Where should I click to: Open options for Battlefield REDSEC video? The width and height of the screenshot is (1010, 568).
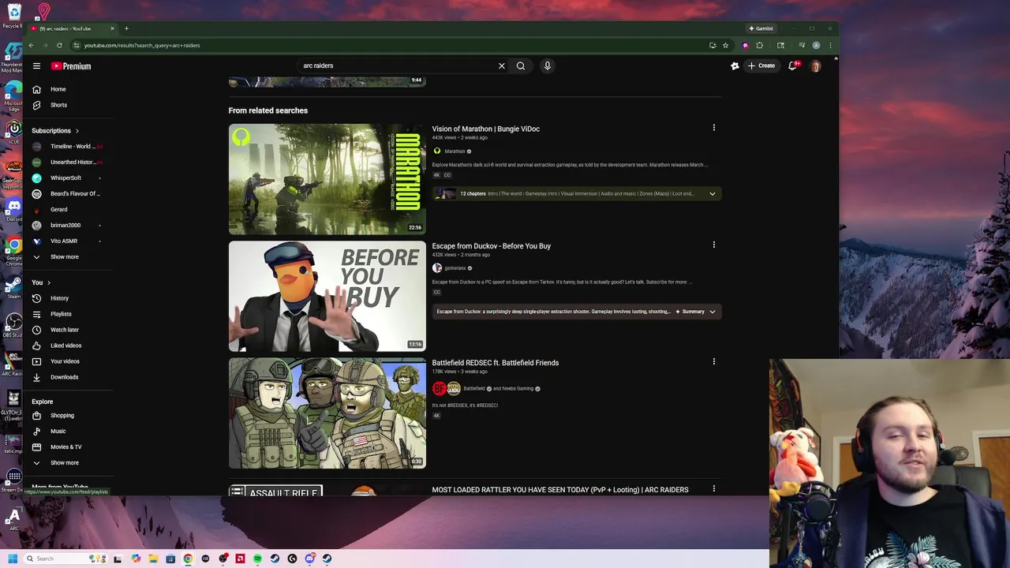pyautogui.click(x=714, y=362)
